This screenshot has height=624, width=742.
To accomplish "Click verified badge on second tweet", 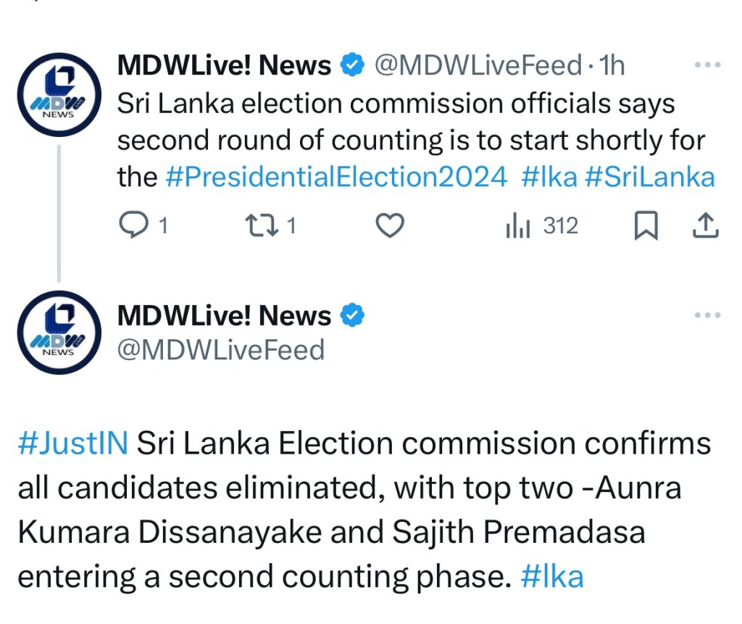I will (352, 316).
